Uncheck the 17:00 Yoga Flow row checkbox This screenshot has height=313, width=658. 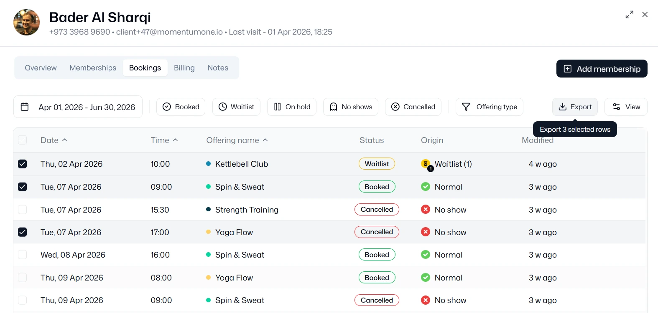23,232
